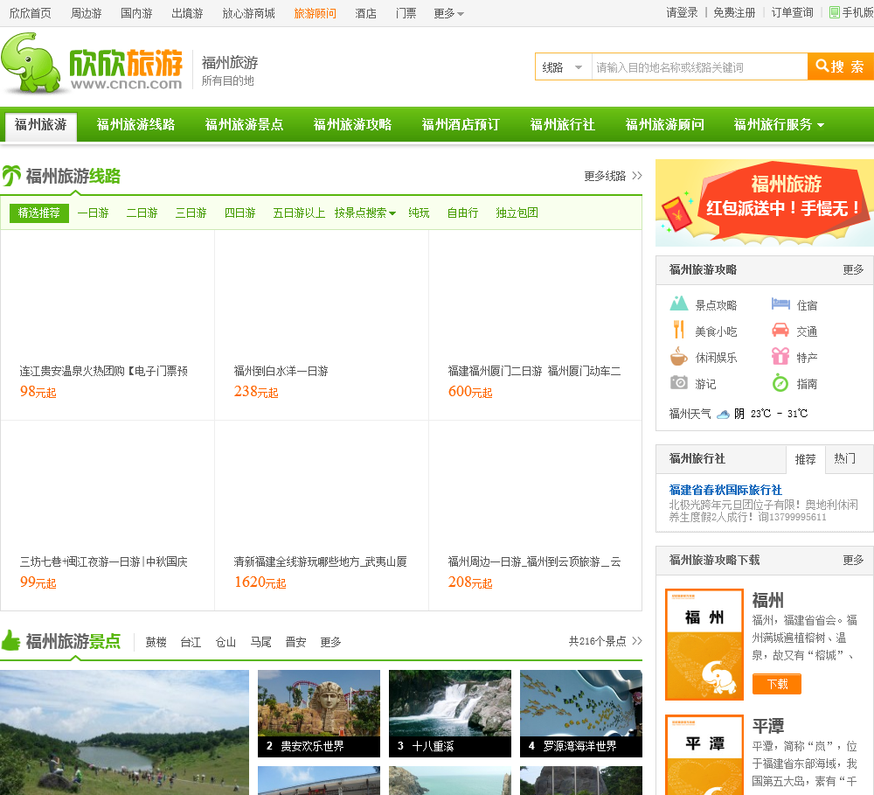Open the 贵安欢乐世界 attraction thumbnail
This screenshot has width=874, height=795.
[x=319, y=714]
